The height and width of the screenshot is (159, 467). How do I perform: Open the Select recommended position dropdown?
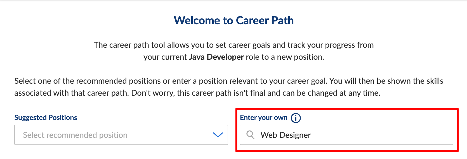coord(121,135)
